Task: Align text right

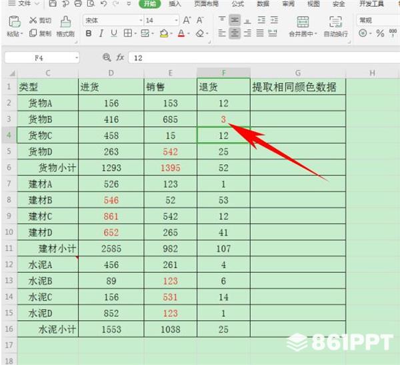Action: [247, 33]
